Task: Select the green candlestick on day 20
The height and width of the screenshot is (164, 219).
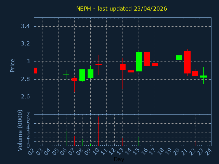Action: pyautogui.click(x=179, y=58)
